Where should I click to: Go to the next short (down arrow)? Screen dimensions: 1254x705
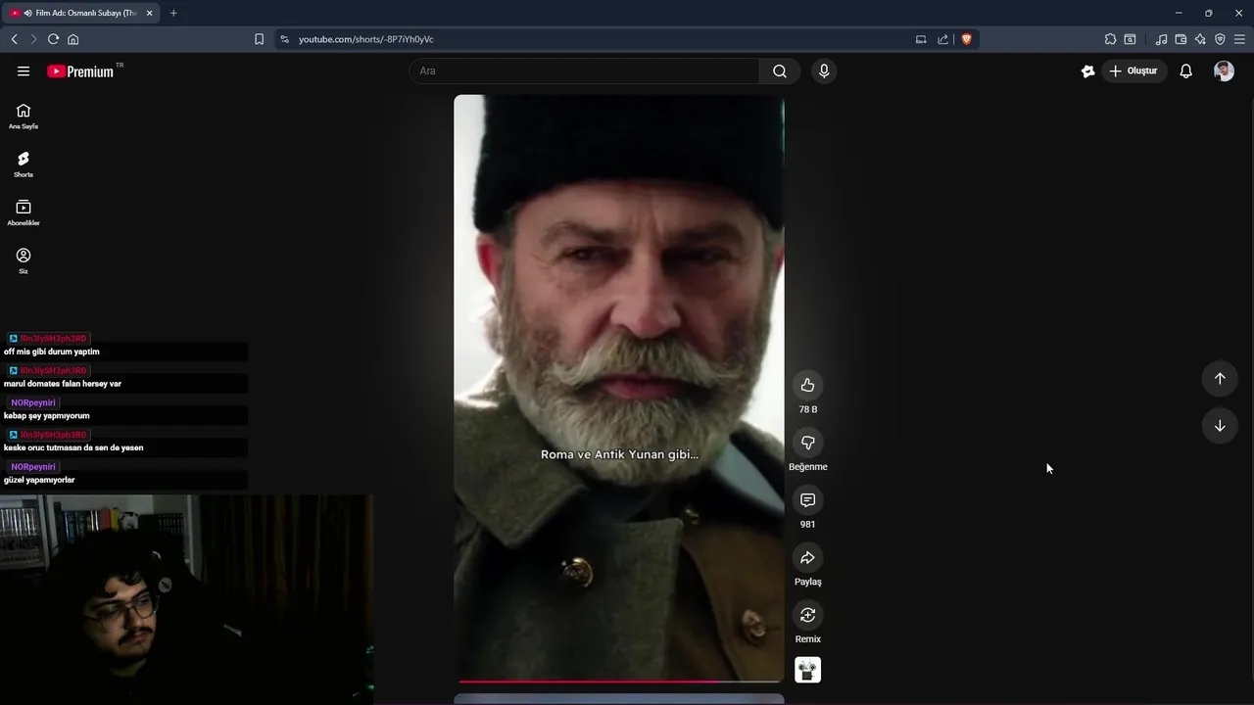1220,426
